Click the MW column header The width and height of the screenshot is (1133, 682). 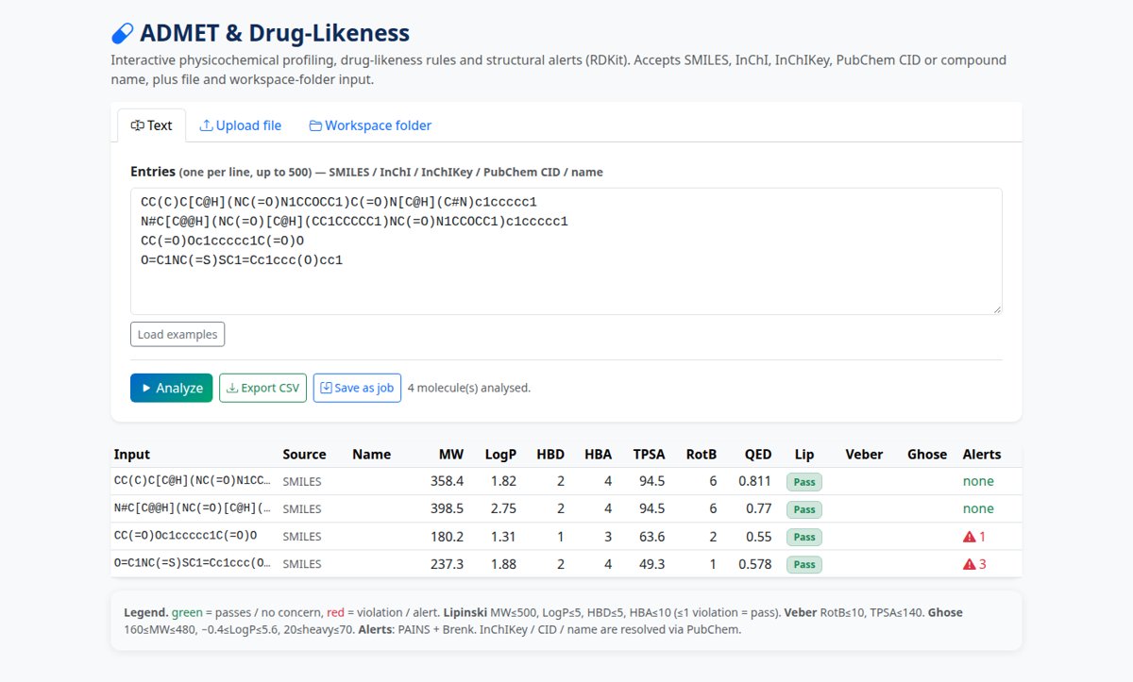coord(451,454)
